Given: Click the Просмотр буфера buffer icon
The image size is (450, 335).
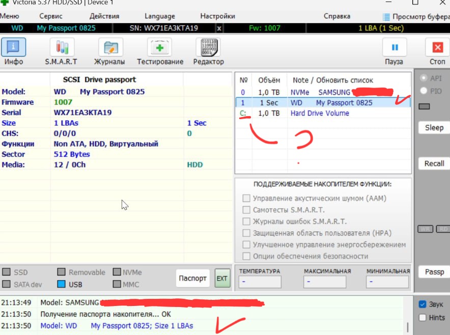Looking at the screenshot, I should (386, 17).
